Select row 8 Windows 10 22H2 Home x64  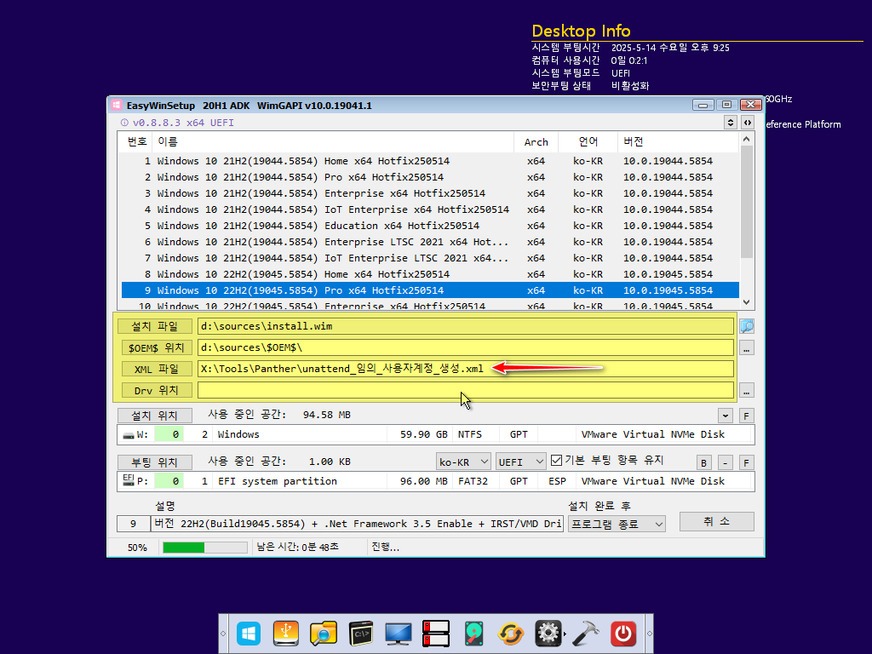430,274
